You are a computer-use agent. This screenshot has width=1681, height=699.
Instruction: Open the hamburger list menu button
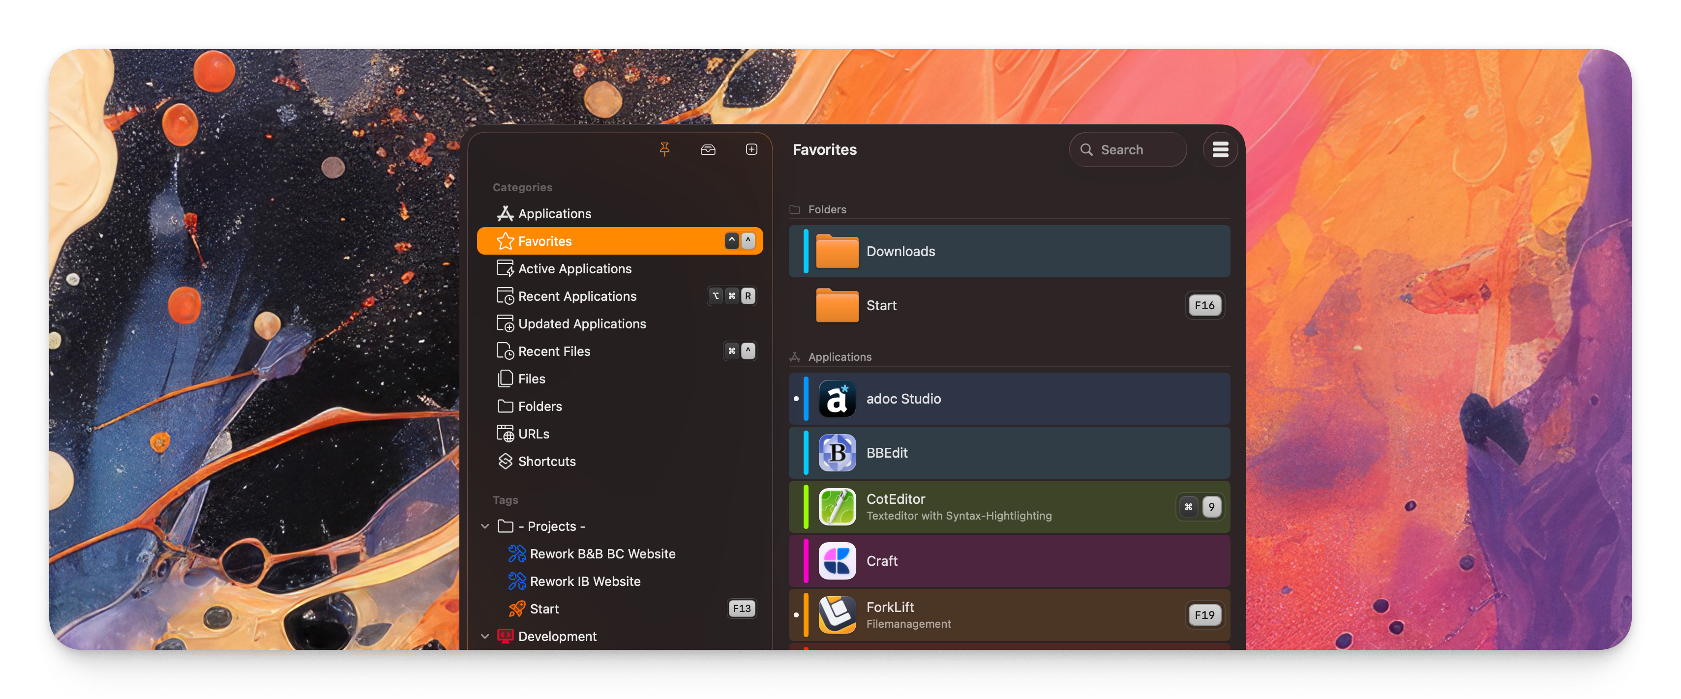(1220, 149)
